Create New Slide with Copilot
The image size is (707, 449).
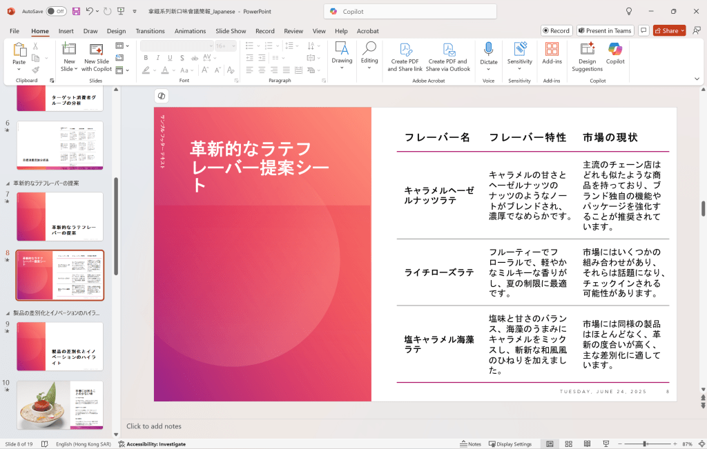coord(97,57)
